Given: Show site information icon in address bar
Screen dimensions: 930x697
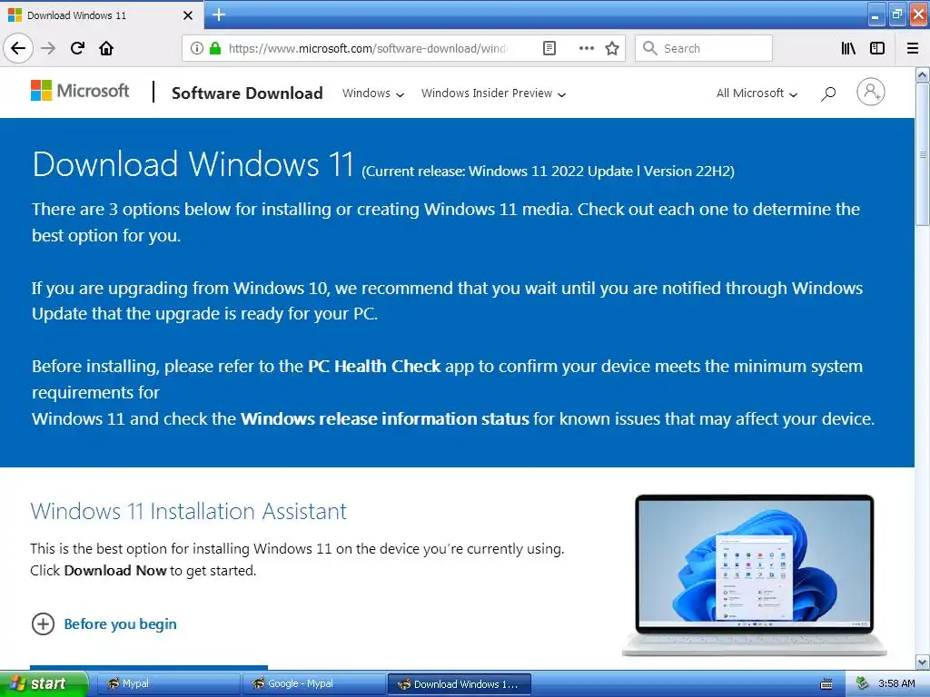Looking at the screenshot, I should [x=196, y=48].
